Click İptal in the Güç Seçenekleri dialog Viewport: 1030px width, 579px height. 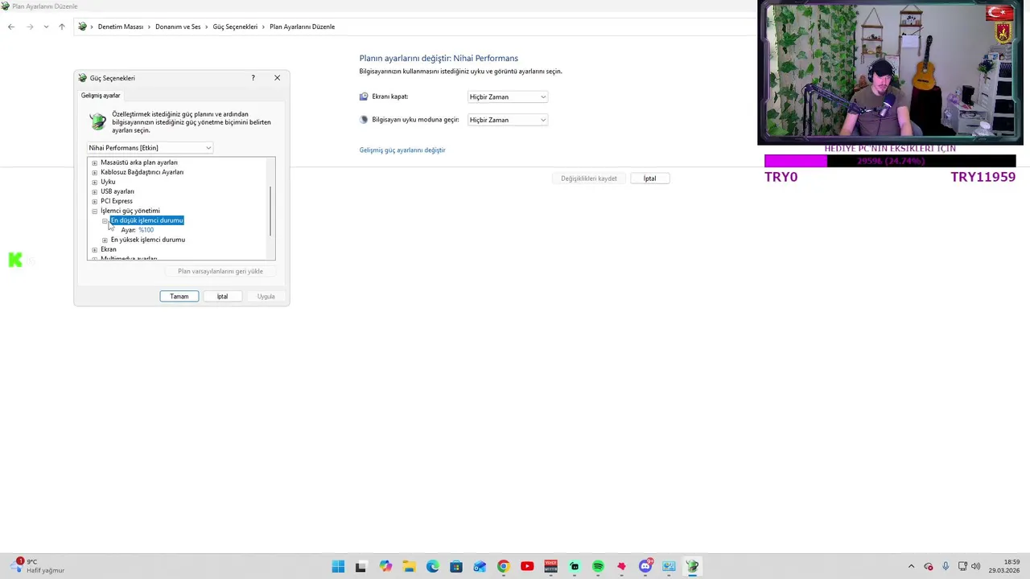coord(222,297)
